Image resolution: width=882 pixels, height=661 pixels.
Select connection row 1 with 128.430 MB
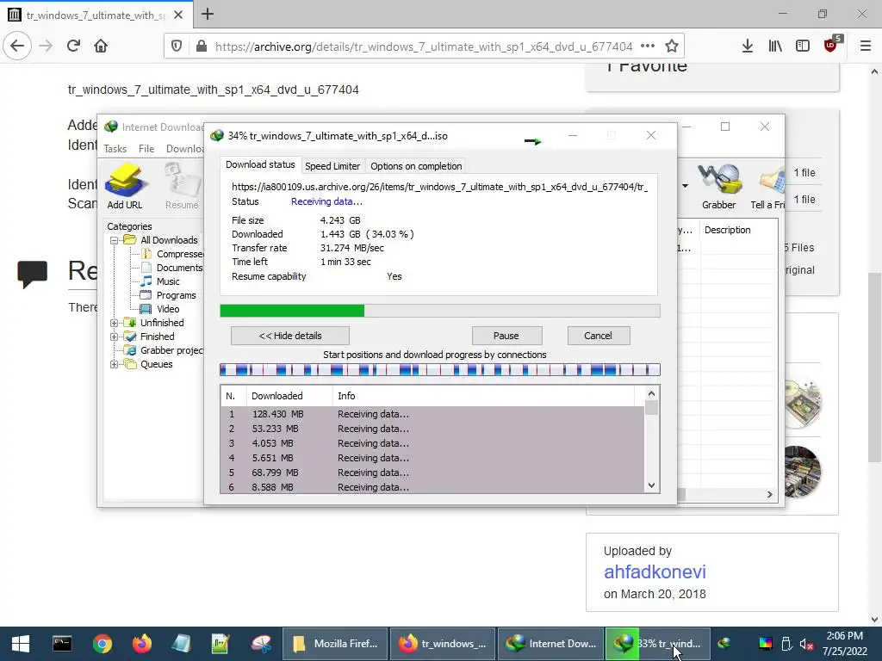tap(432, 414)
